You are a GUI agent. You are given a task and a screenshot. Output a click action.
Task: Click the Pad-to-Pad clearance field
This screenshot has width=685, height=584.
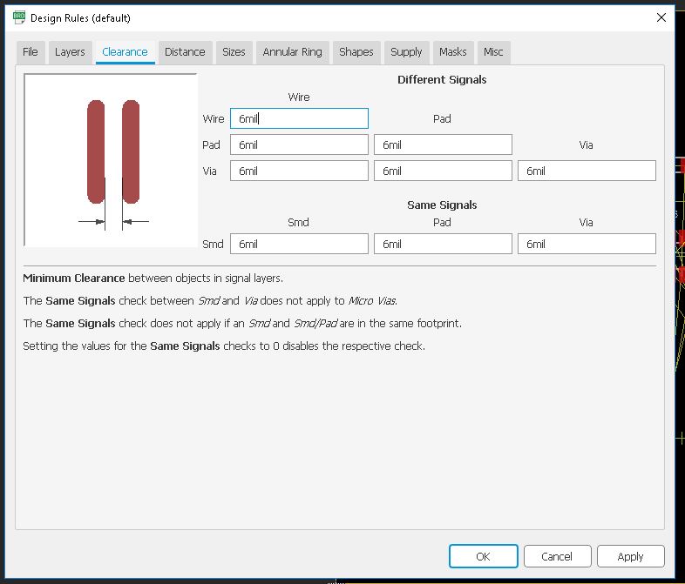(443, 144)
